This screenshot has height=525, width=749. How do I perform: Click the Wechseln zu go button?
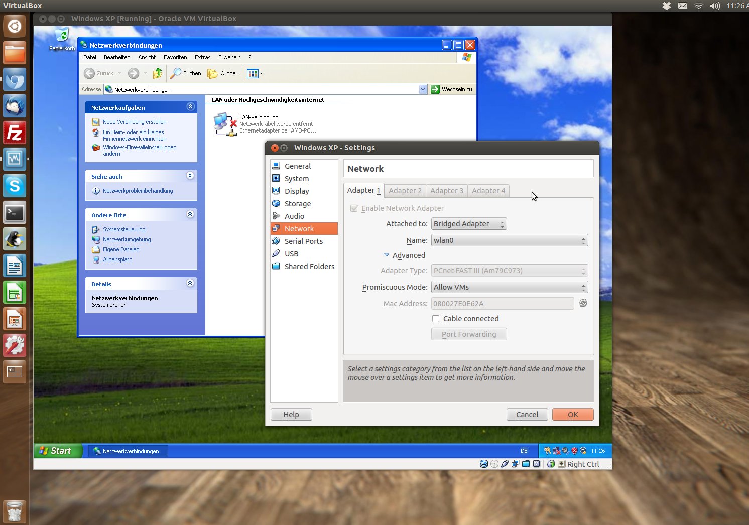[451, 89]
